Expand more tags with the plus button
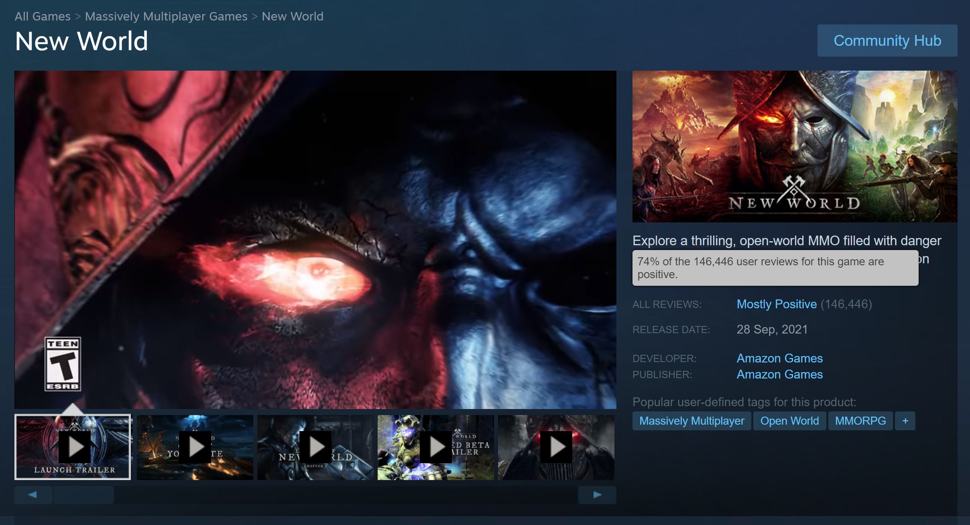Screen dimensions: 970x525 [x=905, y=421]
